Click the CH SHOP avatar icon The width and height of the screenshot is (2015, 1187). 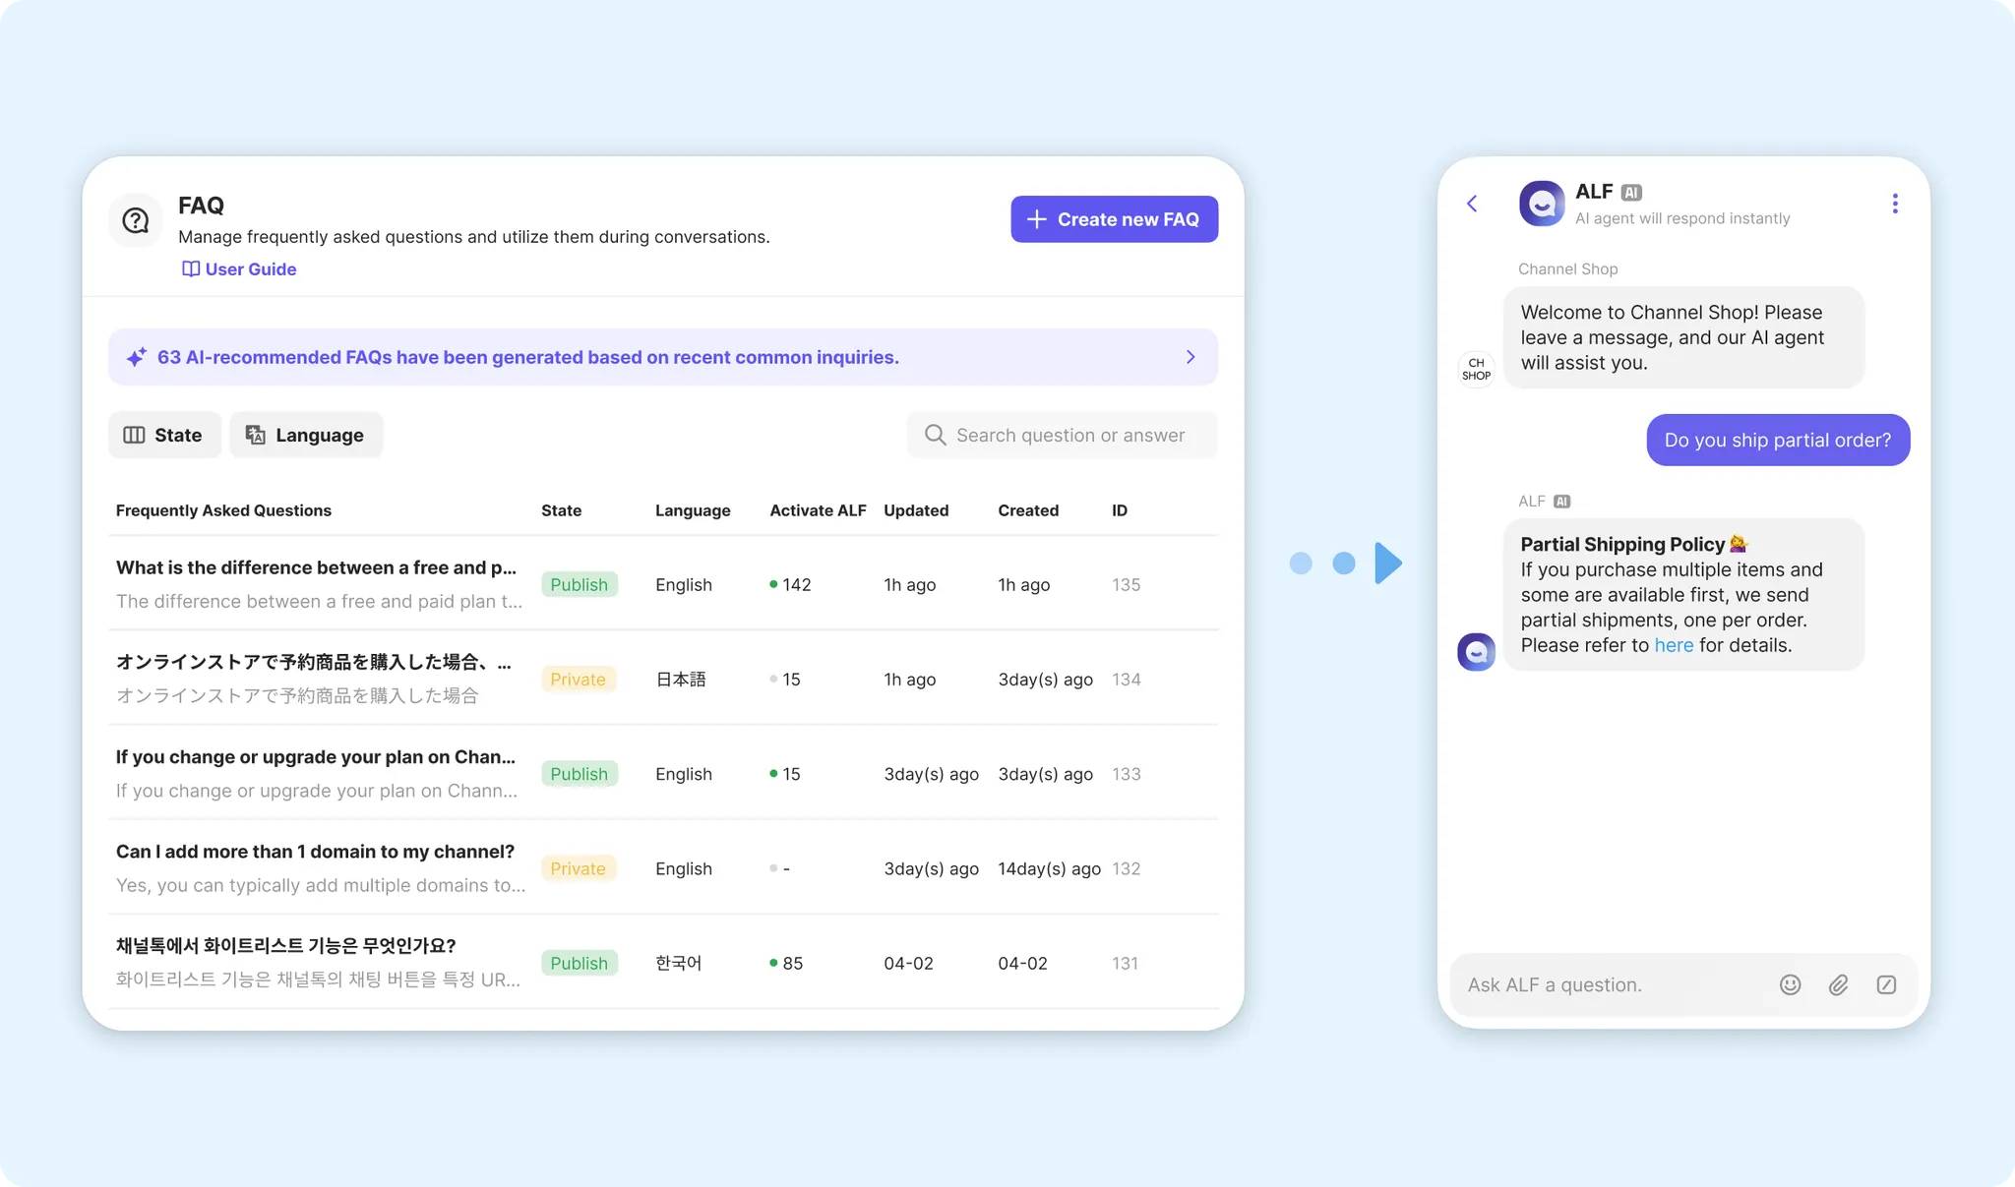click(x=1476, y=369)
